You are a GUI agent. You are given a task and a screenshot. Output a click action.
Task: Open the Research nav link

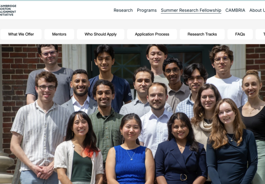click(x=123, y=10)
